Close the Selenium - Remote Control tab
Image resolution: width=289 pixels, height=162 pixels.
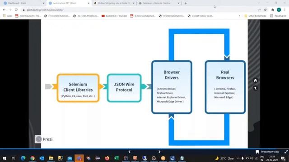(178, 3)
